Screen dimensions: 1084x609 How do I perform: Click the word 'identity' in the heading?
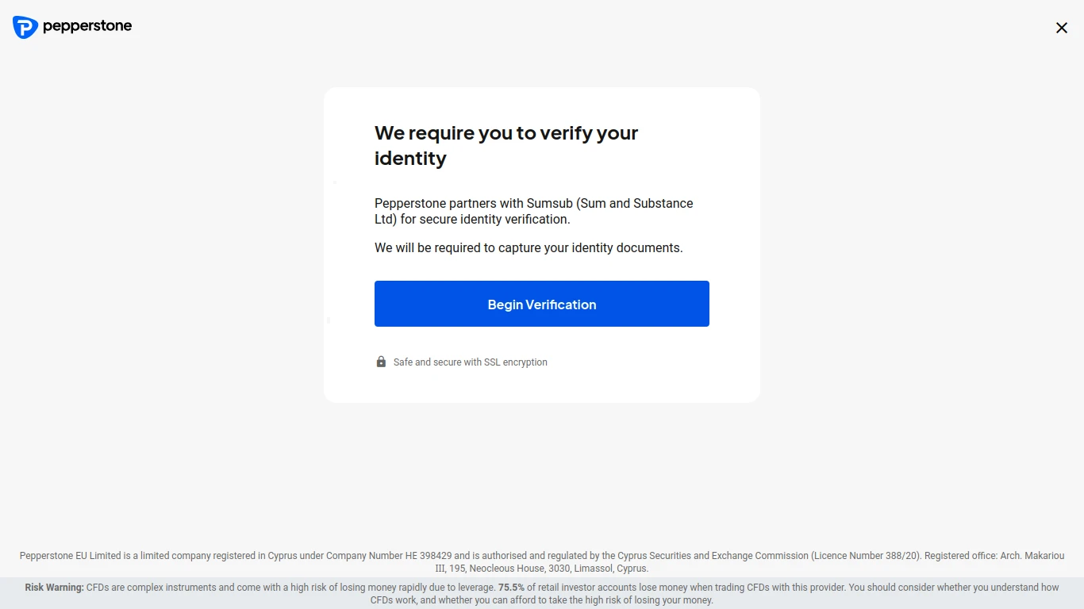410,159
